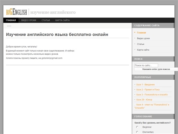Select the Elementary radio option
Image resolution: width=178 pixels, height=134 pixels.
click(x=137, y=132)
